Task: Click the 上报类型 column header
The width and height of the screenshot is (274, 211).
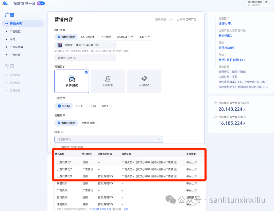Action: click(191, 154)
